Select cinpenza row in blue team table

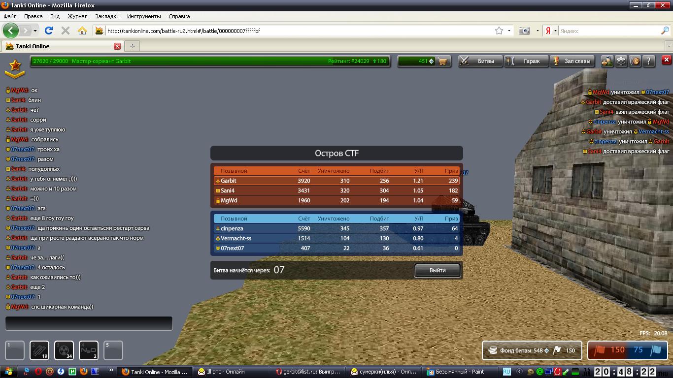click(x=337, y=228)
